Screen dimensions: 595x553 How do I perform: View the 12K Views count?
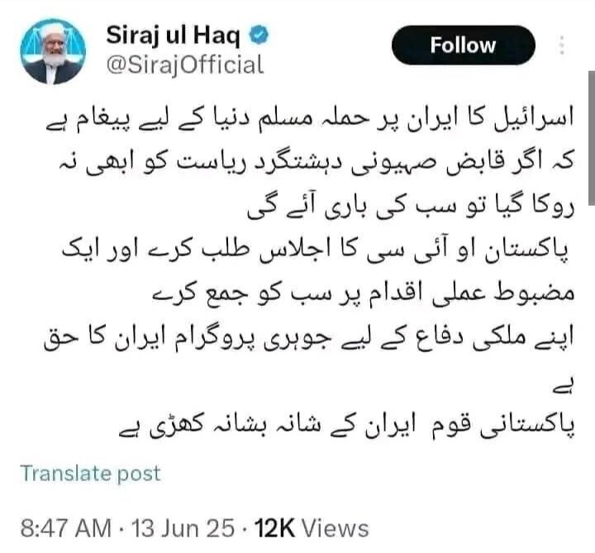click(312, 528)
